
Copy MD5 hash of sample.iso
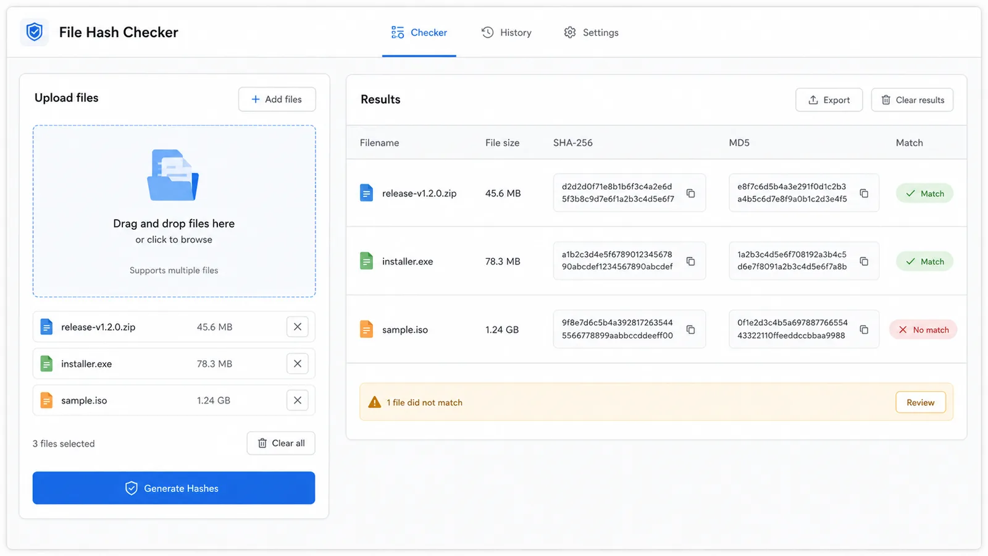click(x=864, y=330)
